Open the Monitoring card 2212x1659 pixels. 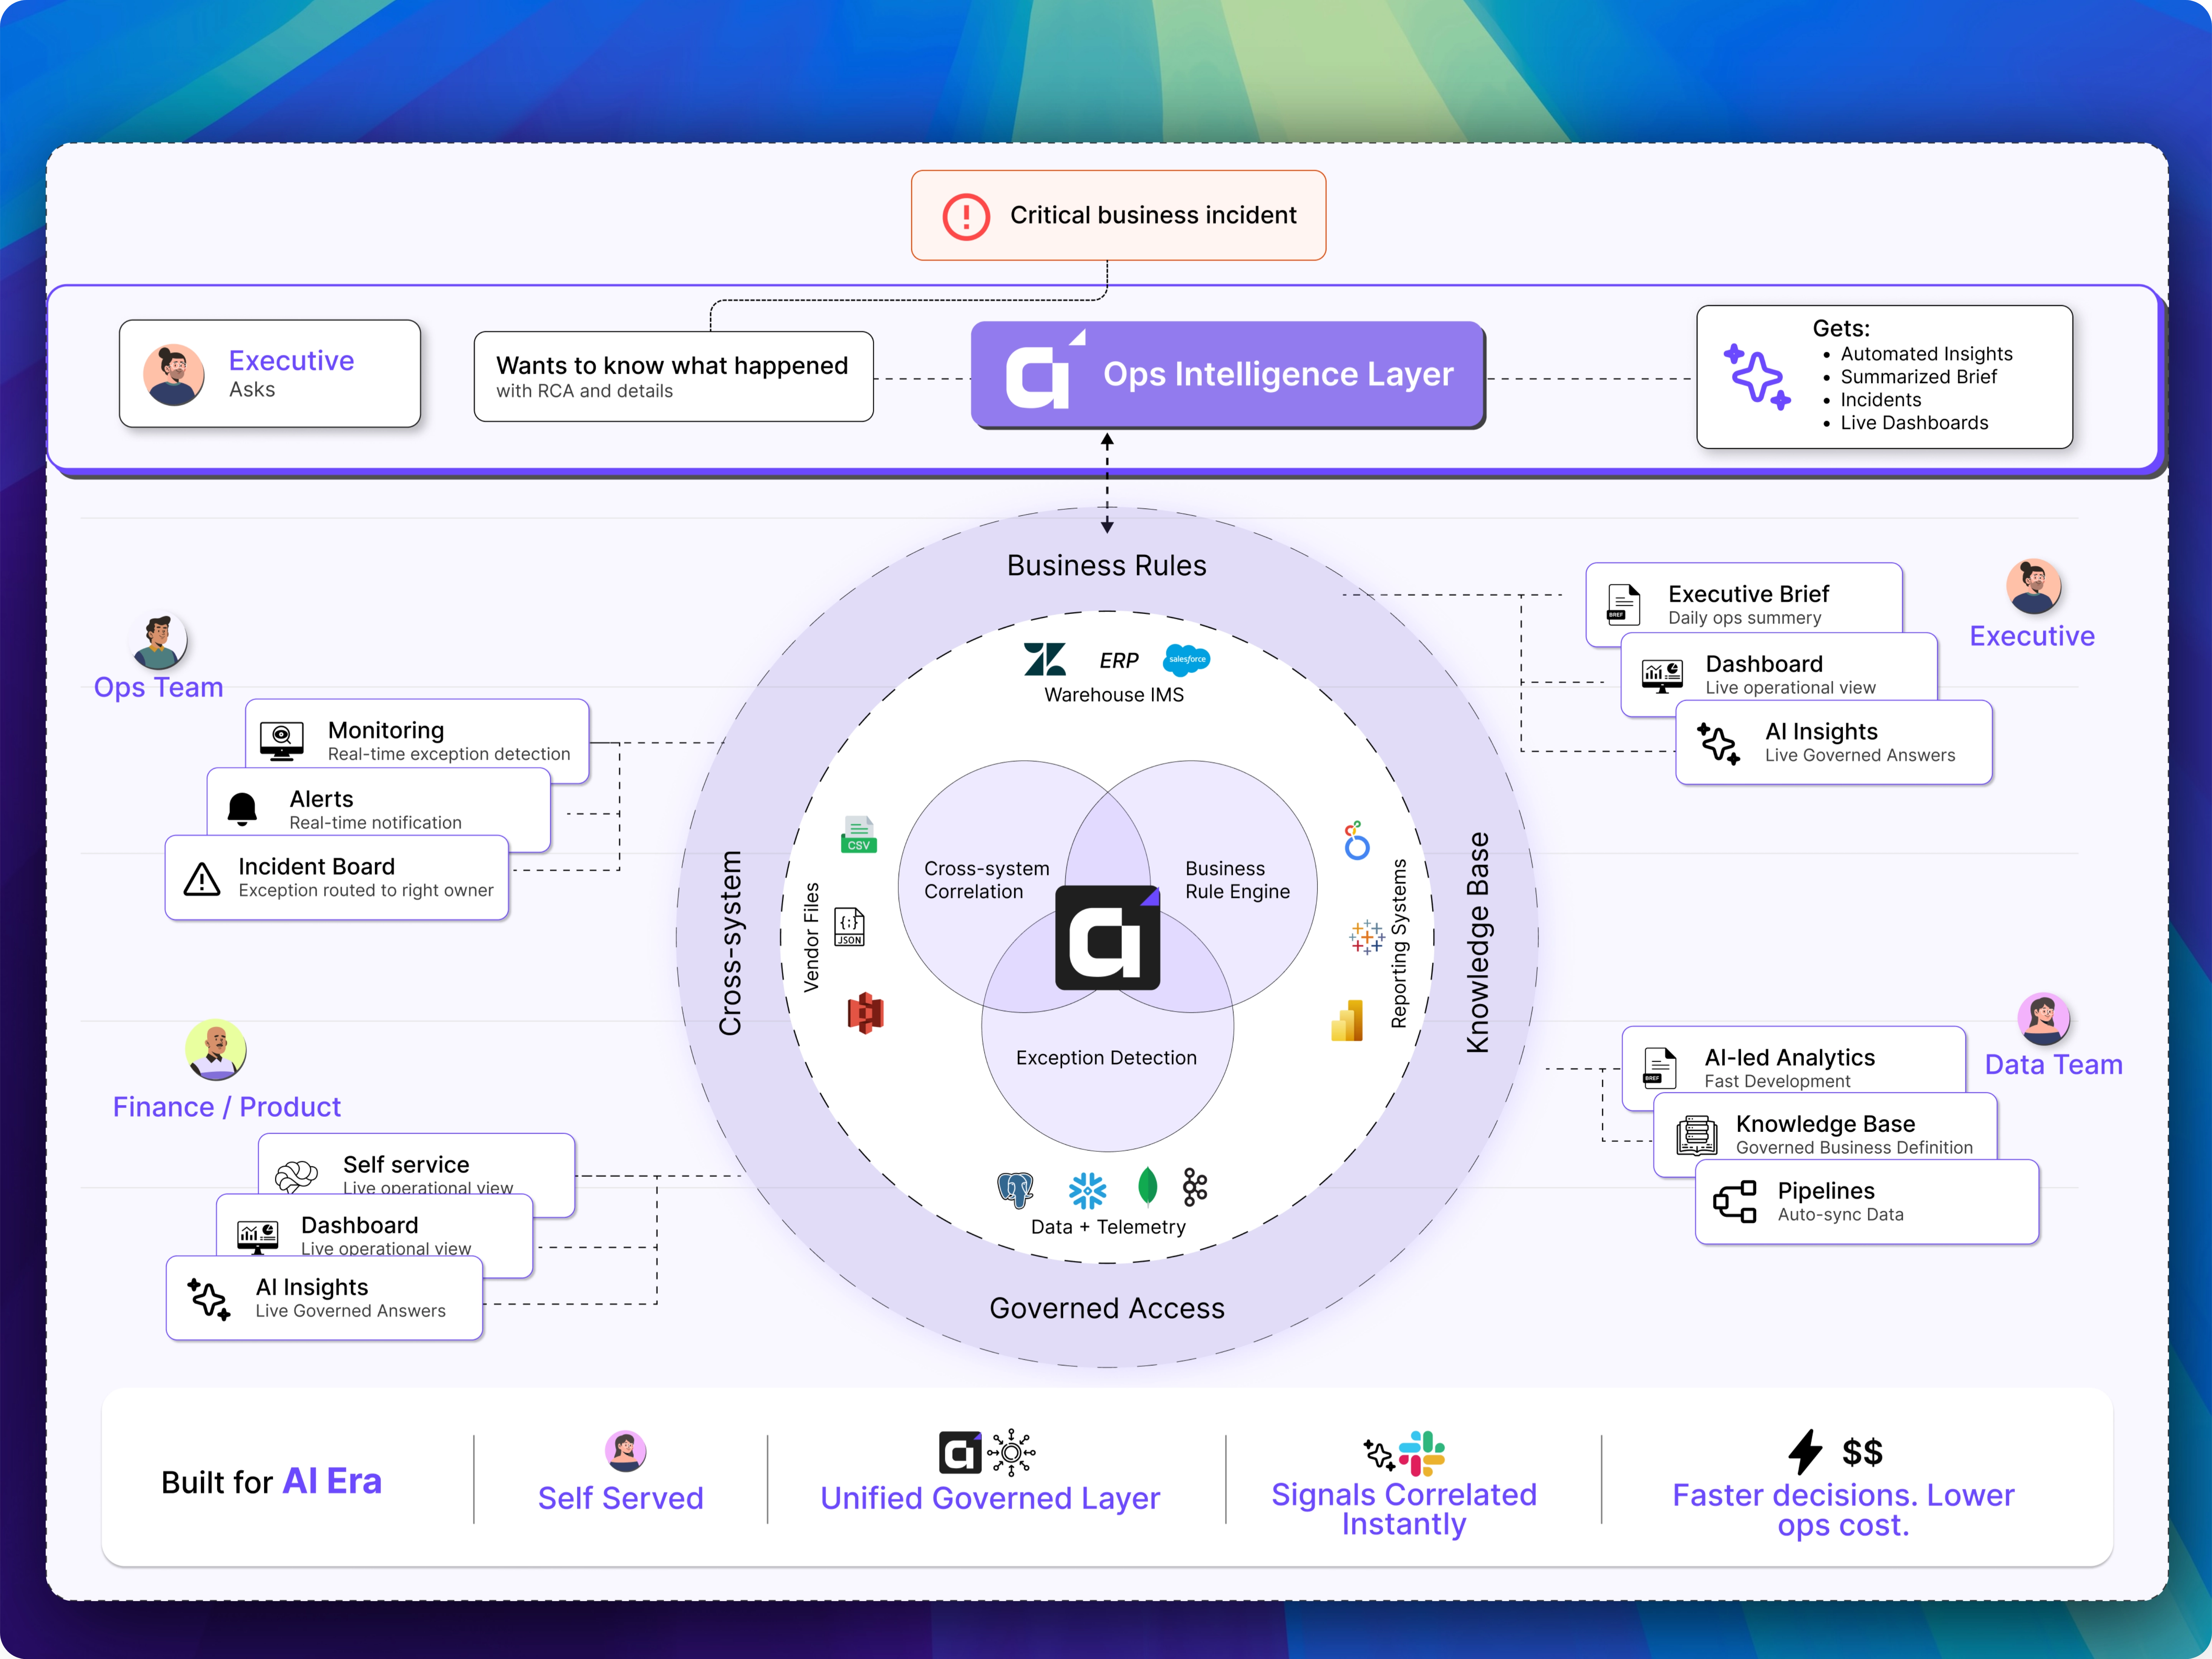pyautogui.click(x=417, y=741)
